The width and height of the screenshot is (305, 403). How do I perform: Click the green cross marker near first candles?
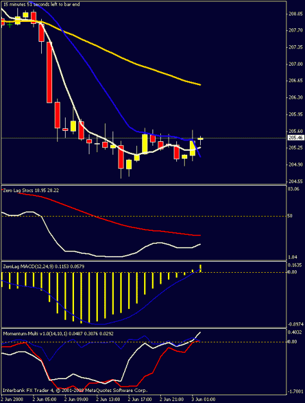point(10,25)
